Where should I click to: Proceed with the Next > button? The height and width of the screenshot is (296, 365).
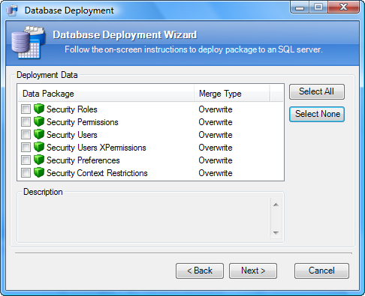(253, 271)
